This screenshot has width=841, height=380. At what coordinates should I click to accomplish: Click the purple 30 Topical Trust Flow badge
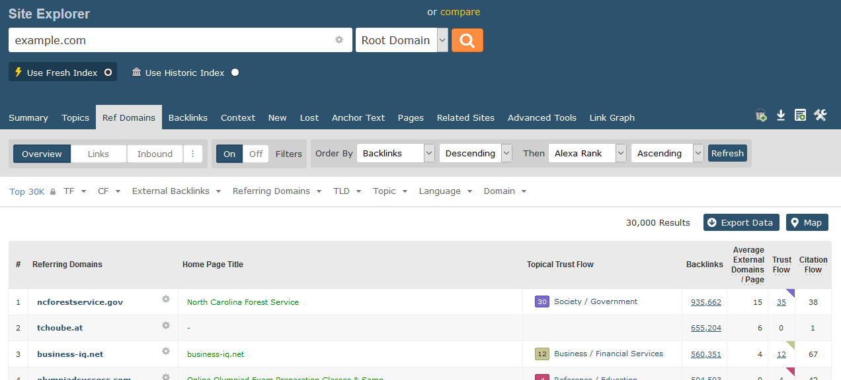(541, 301)
